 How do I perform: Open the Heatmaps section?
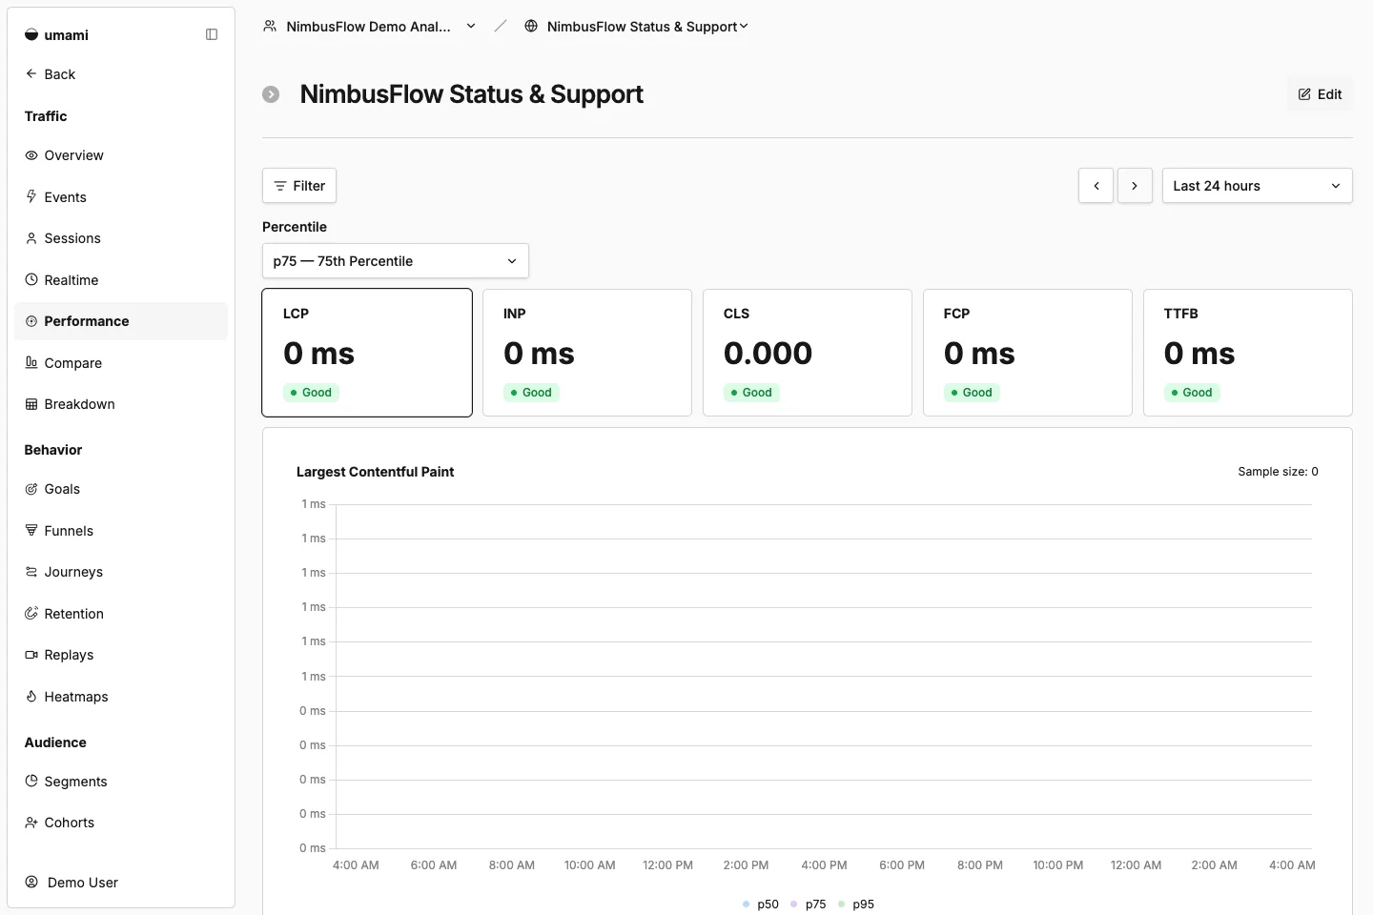coord(121,696)
